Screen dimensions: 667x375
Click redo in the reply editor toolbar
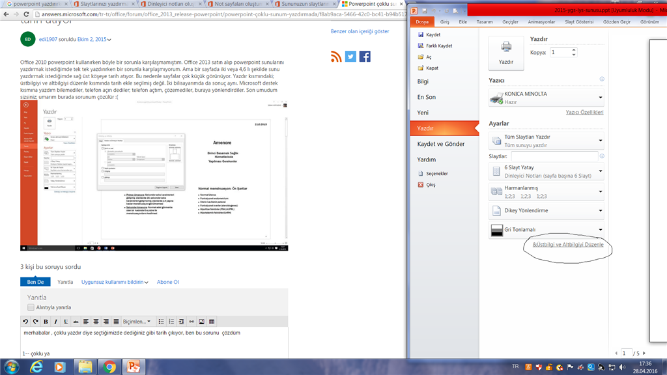(x=36, y=322)
